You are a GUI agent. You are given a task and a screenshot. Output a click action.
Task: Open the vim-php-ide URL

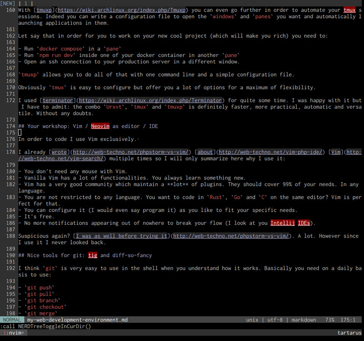point(271,152)
